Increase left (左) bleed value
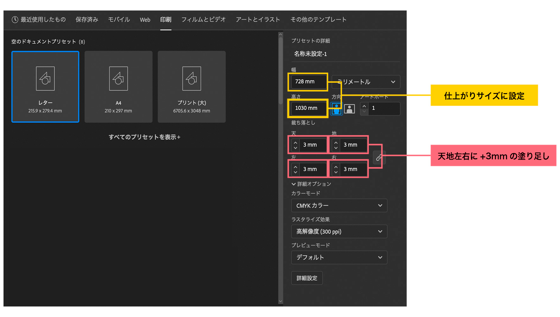The image size is (560, 317). (x=296, y=167)
